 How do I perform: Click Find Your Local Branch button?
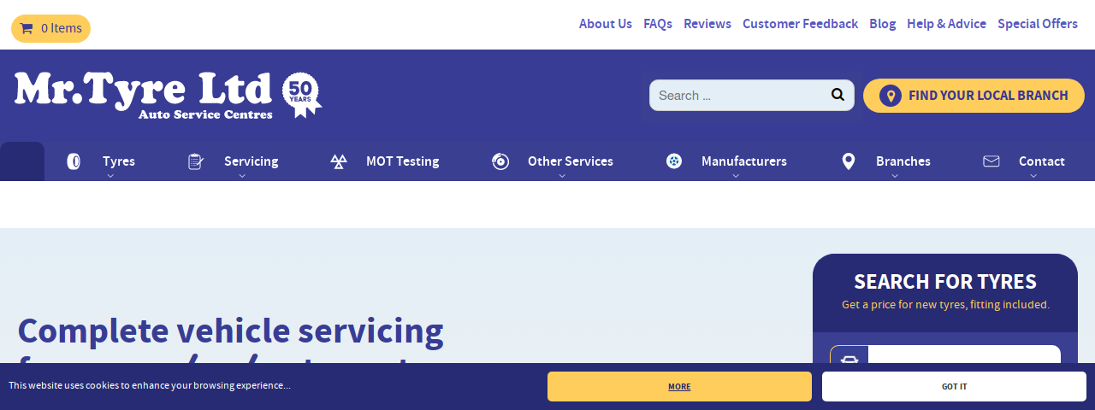pyautogui.click(x=974, y=96)
